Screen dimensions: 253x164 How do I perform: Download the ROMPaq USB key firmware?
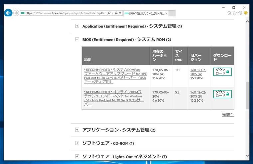point(222,72)
